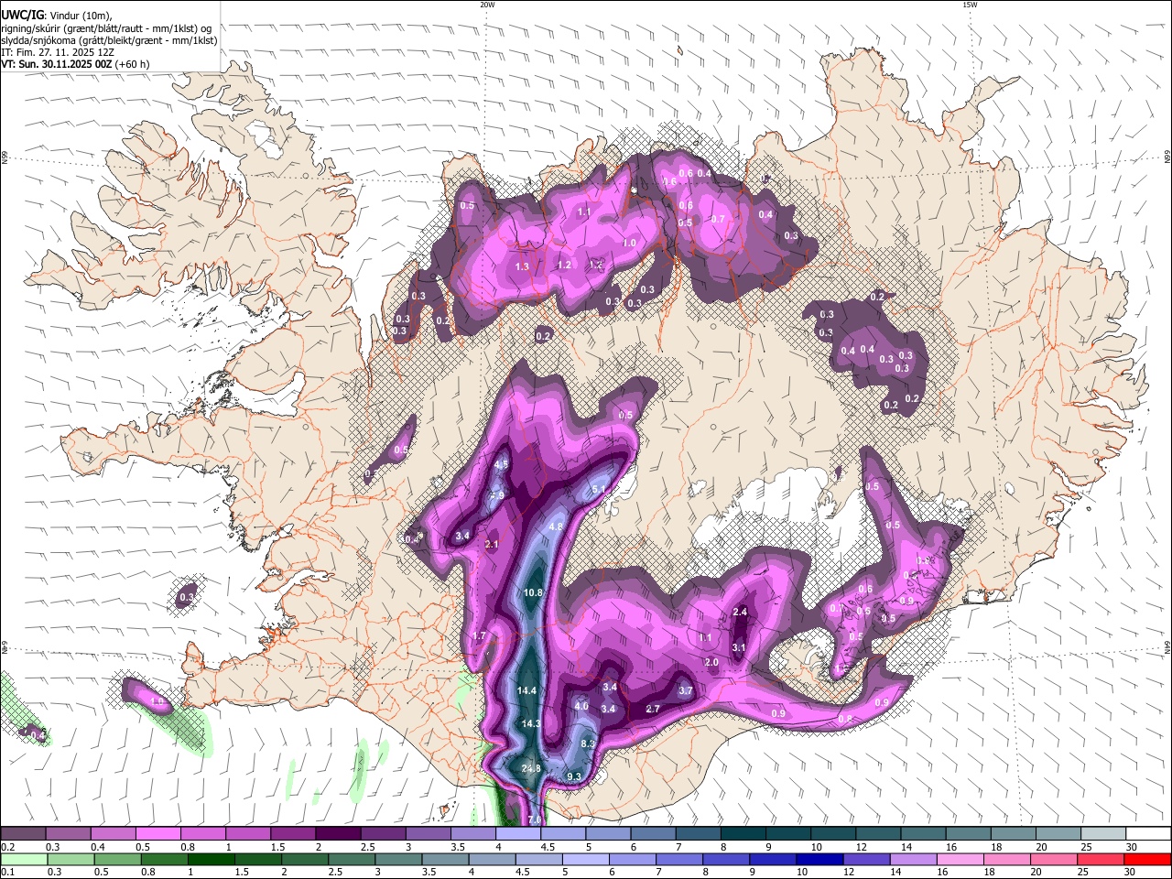Select the darkest green 1 swatch in lower legend row
This screenshot has width=1172, height=879.
pyautogui.click(x=211, y=859)
